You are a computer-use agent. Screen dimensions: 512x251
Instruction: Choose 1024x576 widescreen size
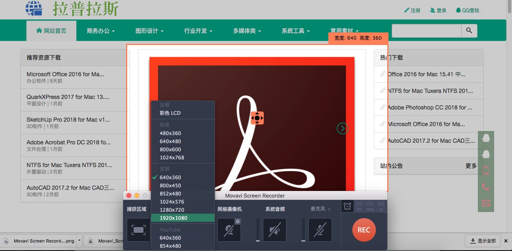(x=183, y=202)
